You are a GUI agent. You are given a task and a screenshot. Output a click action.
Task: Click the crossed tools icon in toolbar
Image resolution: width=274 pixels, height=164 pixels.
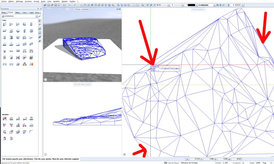[92, 5]
